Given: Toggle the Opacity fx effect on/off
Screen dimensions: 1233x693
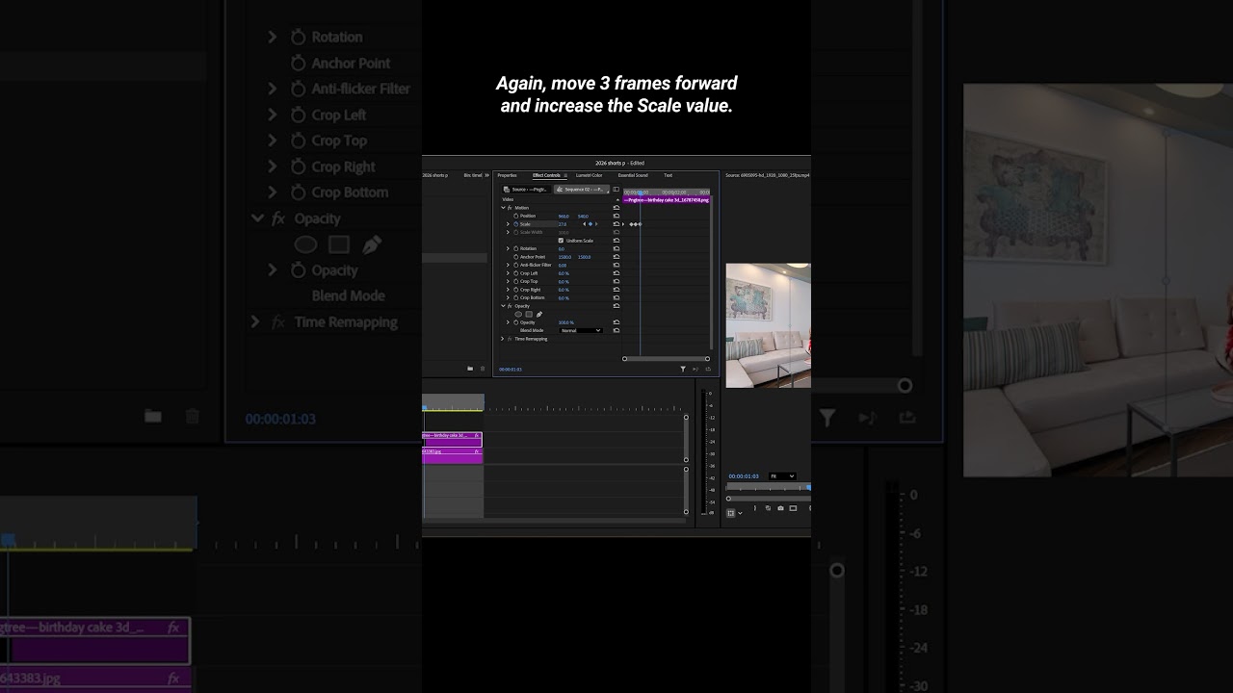Looking at the screenshot, I should click(510, 306).
